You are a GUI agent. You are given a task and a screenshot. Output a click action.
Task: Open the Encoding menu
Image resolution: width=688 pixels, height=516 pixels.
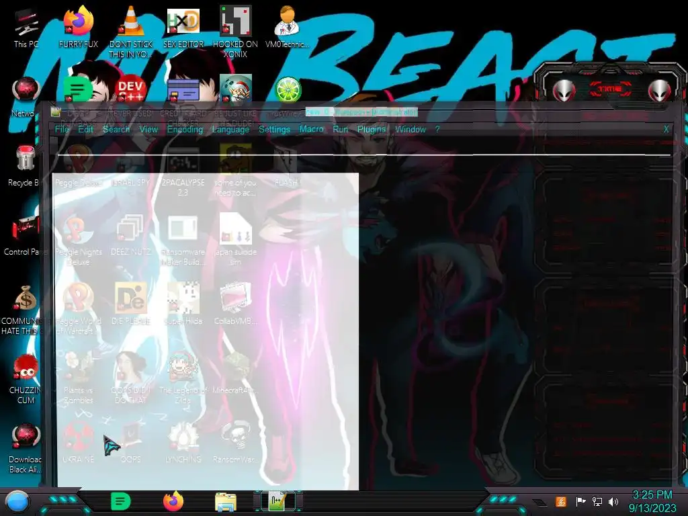pyautogui.click(x=185, y=129)
